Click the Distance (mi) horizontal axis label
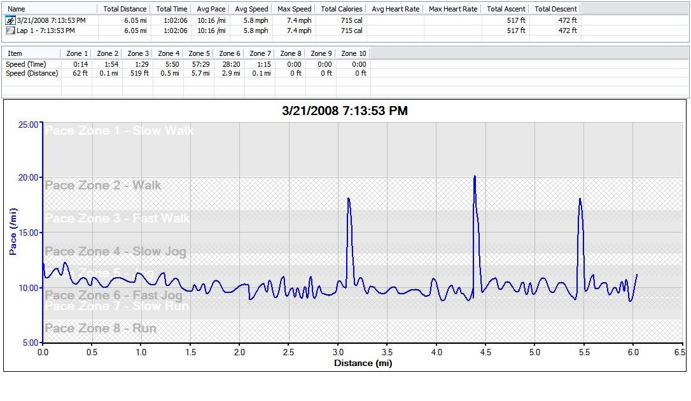Screen dimensions: 691x401 (363, 364)
